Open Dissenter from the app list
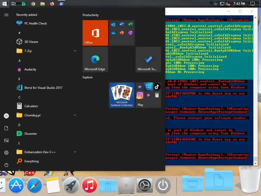Image resolution: width=261 pixels, height=196 pixels. tap(27, 134)
